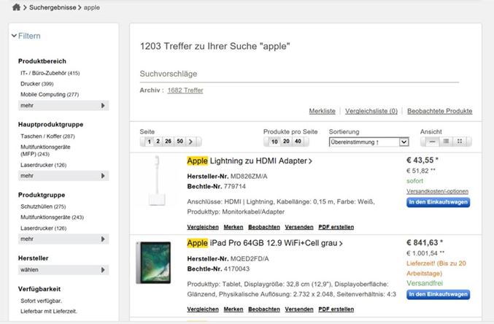Select Bechtle-Nr. 779714 text
The width and height of the screenshot is (494, 324).
point(217,187)
